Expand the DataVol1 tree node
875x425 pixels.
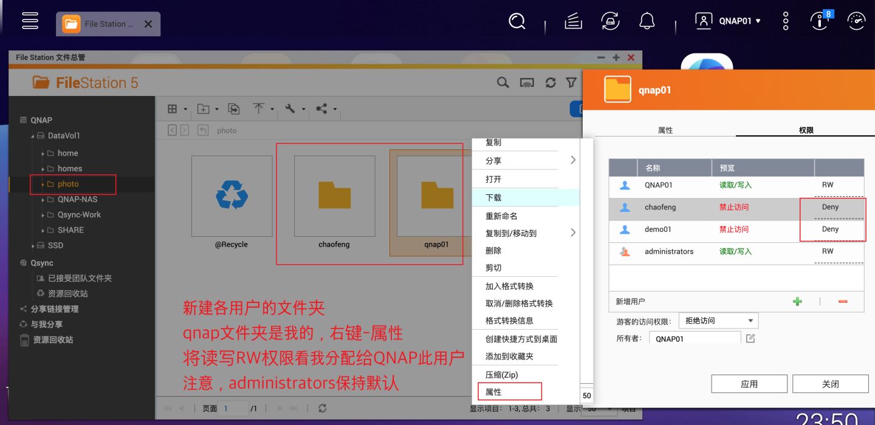[x=33, y=135]
